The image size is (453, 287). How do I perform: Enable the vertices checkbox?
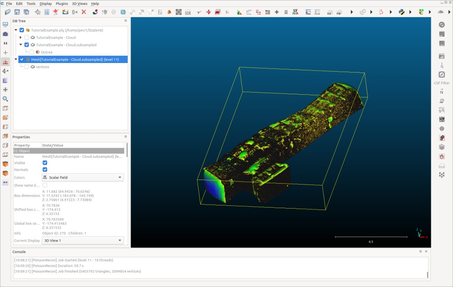[x=27, y=67]
